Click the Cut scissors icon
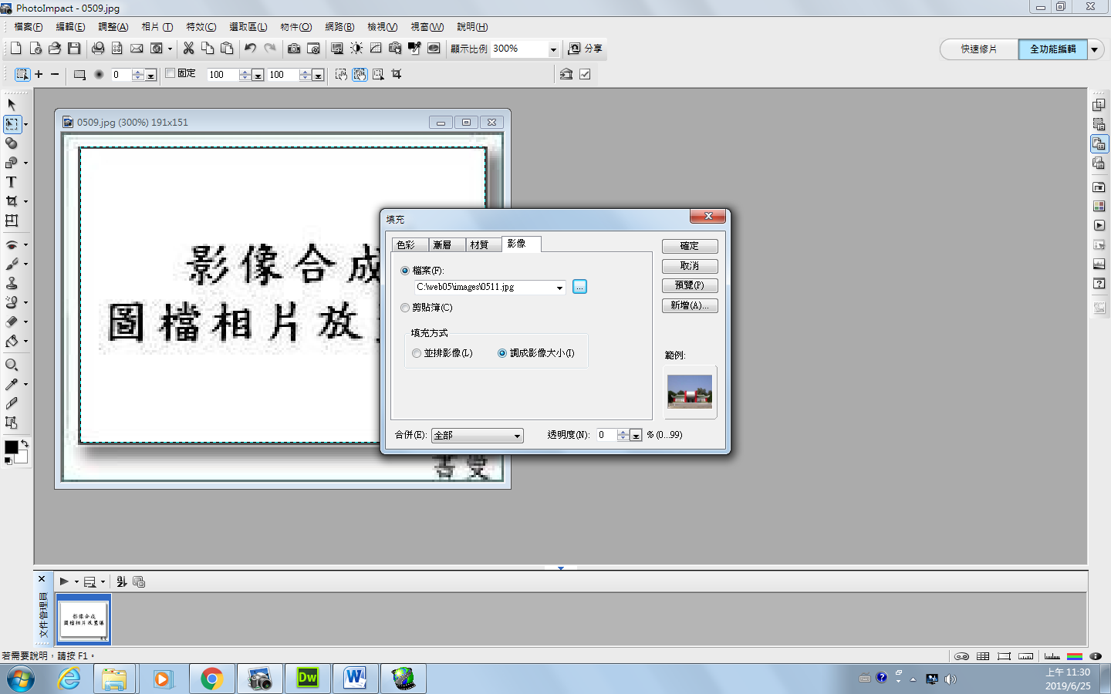 (188, 49)
